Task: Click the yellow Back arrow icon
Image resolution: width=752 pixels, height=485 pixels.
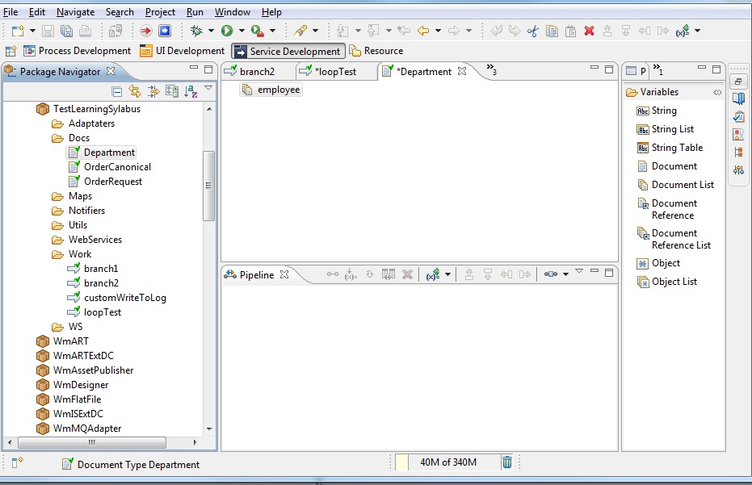Action: pyautogui.click(x=423, y=31)
